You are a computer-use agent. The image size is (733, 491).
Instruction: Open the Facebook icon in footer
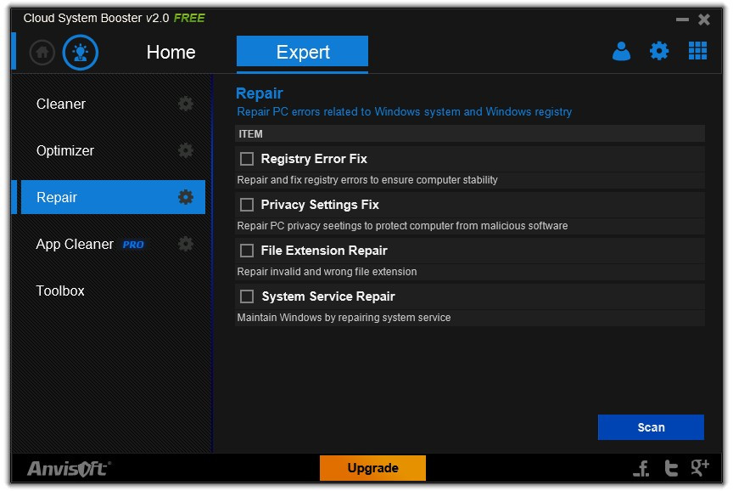pos(642,467)
